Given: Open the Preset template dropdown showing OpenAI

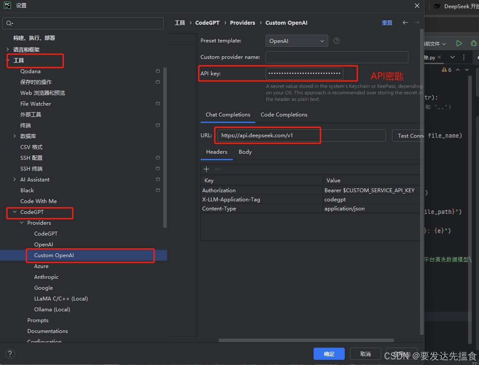Looking at the screenshot, I should tap(297, 41).
